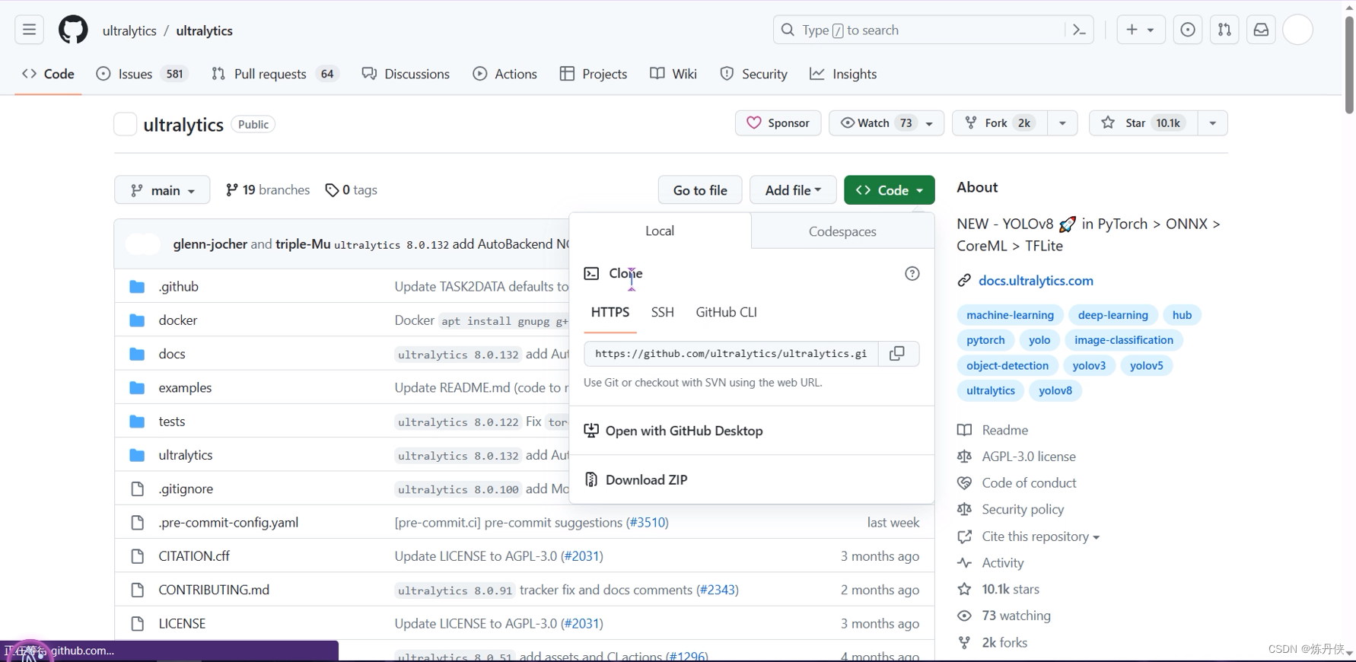Screen dimensions: 1356x662
Task: Open the Insights tab
Action: tap(843, 74)
